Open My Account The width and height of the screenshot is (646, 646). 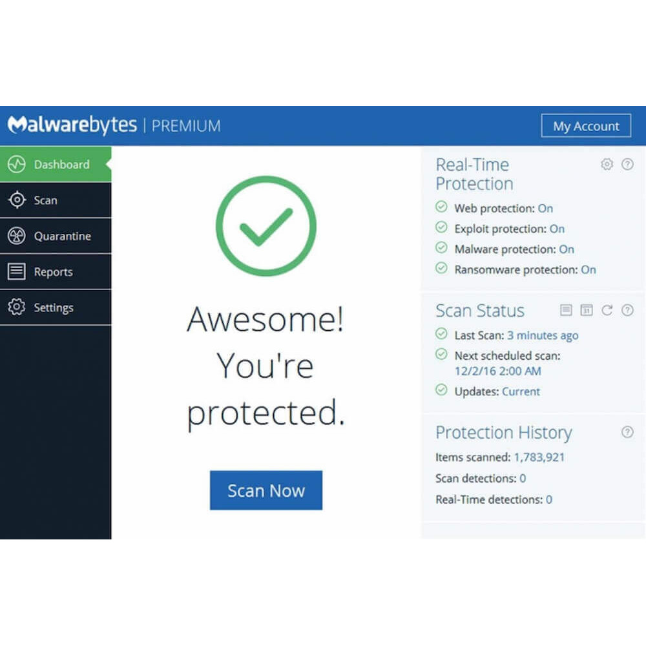(586, 126)
